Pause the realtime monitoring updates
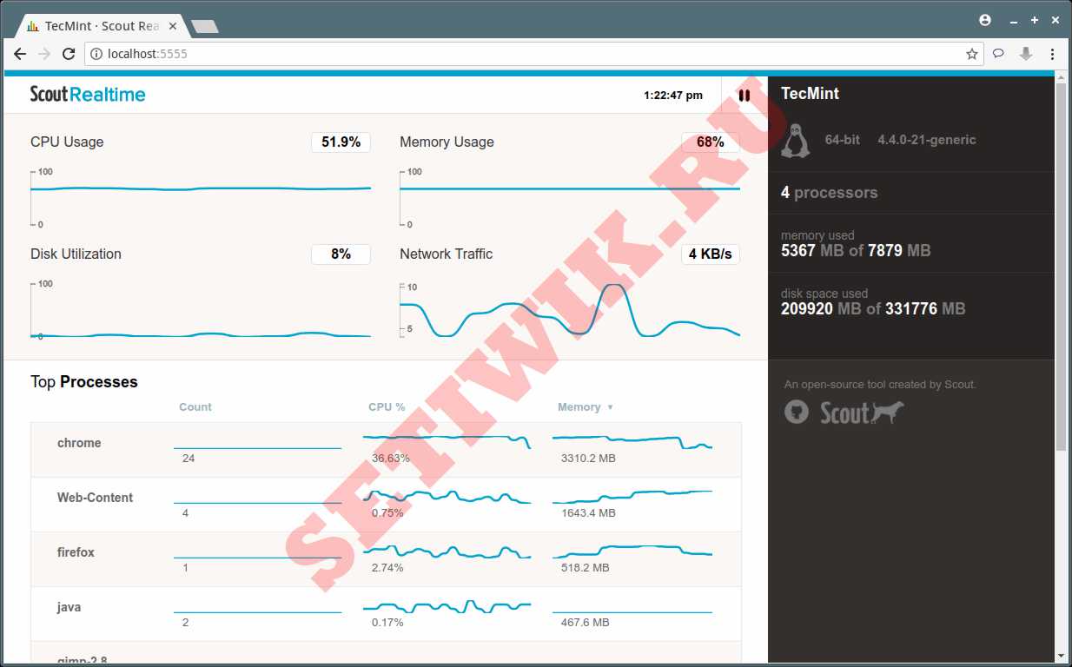Viewport: 1072px width, 667px height. (x=744, y=96)
